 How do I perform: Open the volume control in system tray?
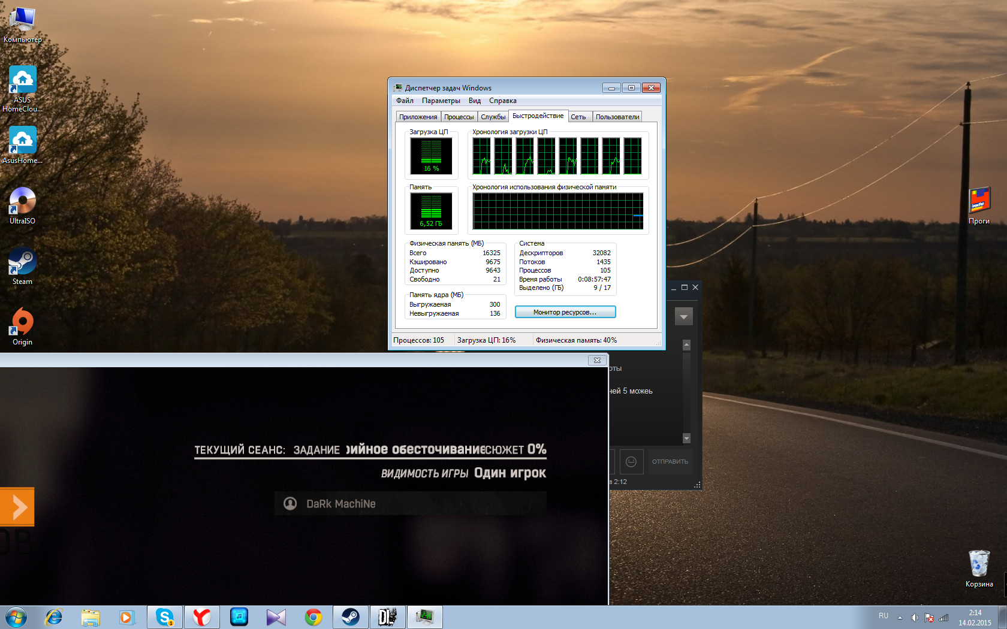[915, 618]
